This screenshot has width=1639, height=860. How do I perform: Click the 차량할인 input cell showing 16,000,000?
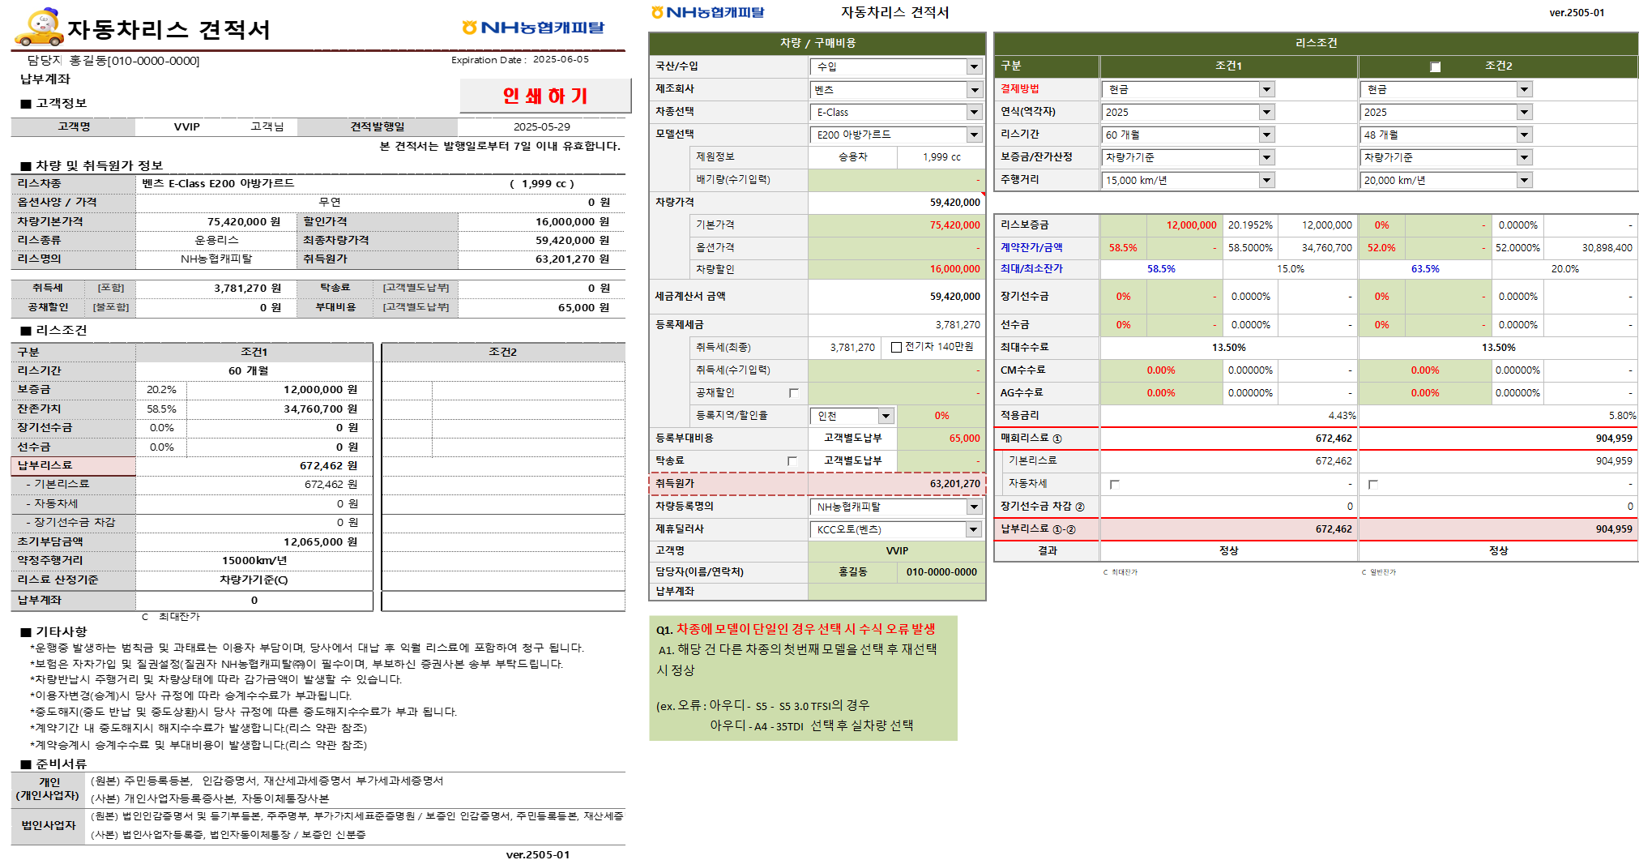coord(896,269)
